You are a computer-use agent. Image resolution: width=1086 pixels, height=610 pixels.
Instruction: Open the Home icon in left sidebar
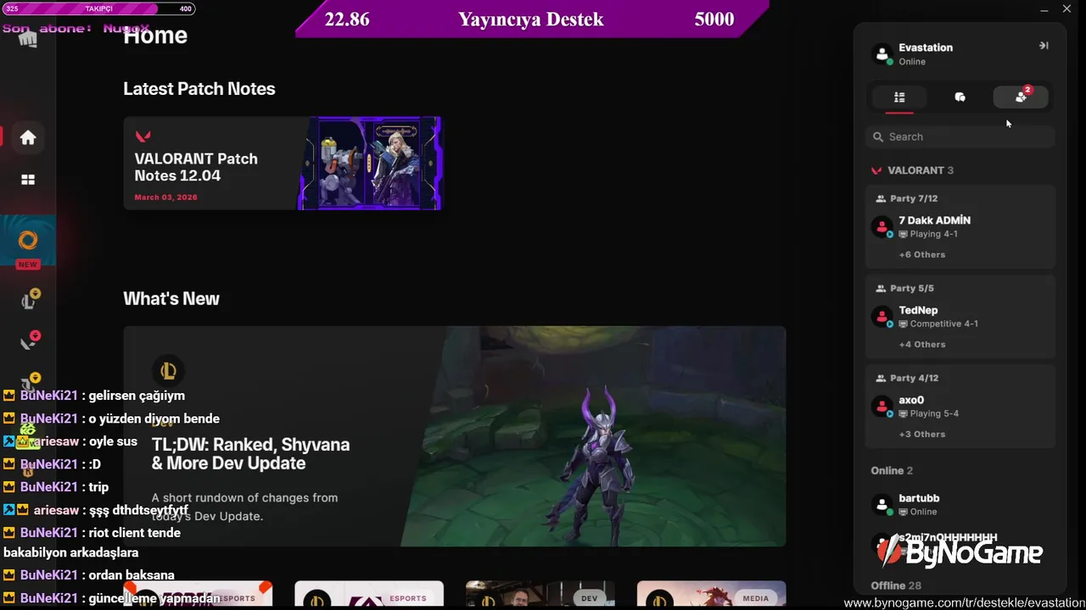click(28, 137)
